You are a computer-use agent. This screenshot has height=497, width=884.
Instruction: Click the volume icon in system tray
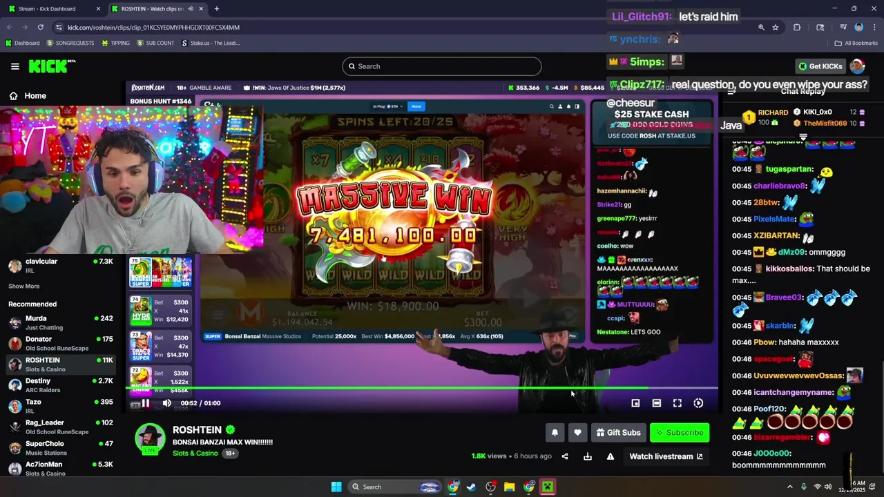(x=828, y=487)
